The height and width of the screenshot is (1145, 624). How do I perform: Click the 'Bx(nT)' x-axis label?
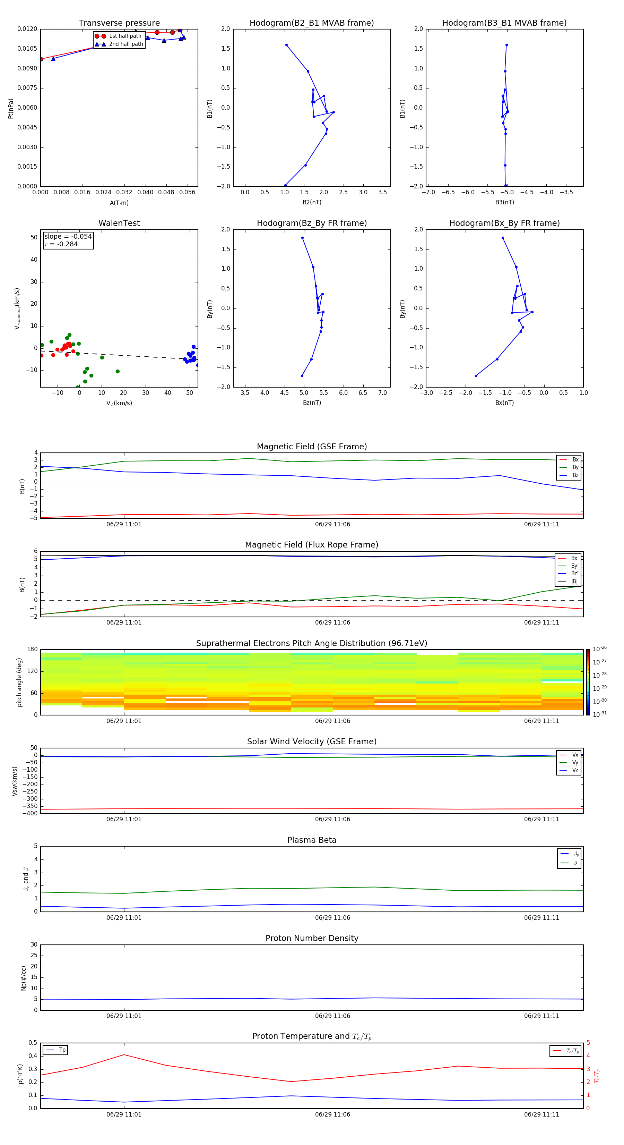coord(504,403)
